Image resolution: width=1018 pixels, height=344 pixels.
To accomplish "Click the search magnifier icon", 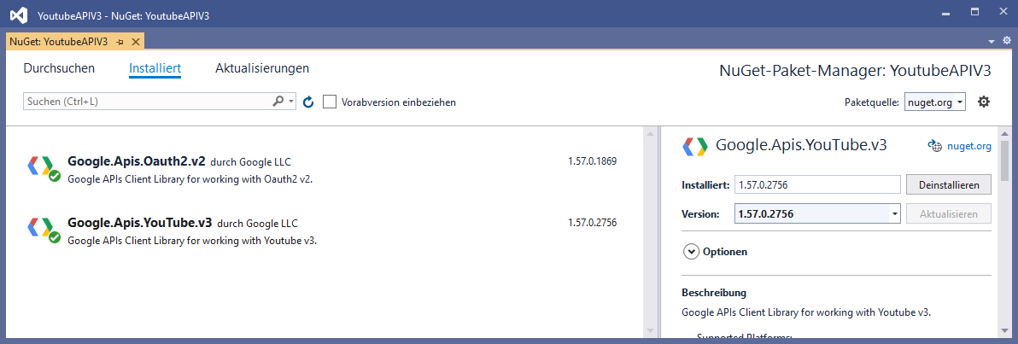I will (x=278, y=102).
